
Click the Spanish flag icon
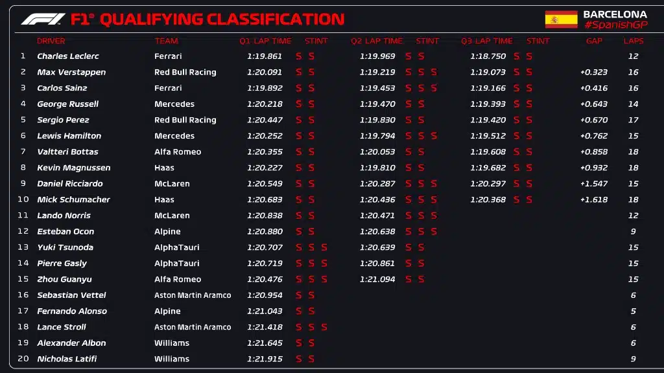[561, 19]
